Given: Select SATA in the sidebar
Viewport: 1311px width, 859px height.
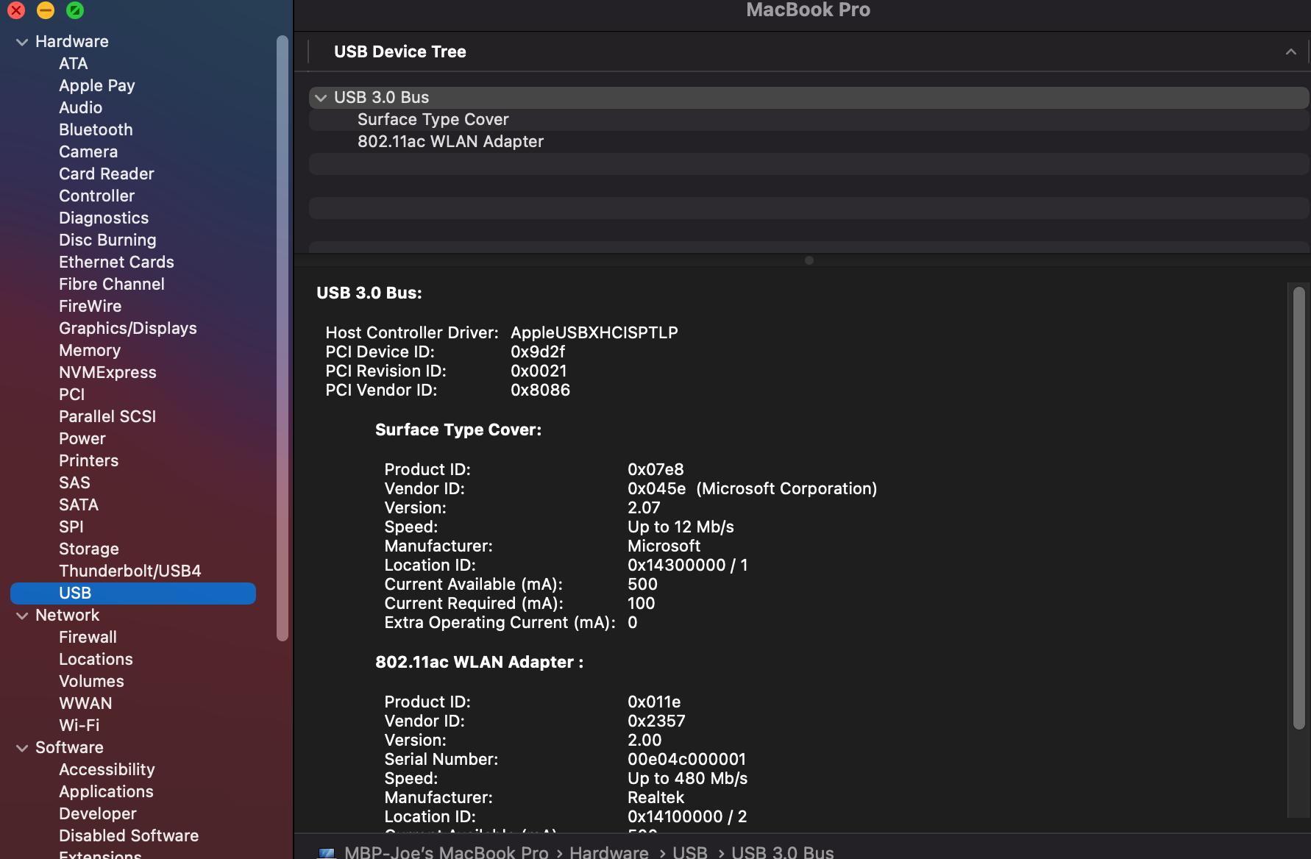Looking at the screenshot, I should [79, 505].
